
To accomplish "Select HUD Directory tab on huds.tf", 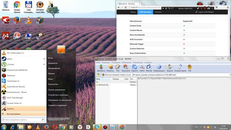I will [x=145, y=12].
